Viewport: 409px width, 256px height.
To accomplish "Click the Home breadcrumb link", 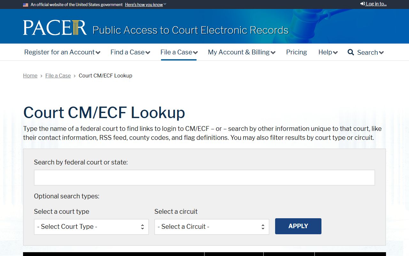I will point(30,76).
